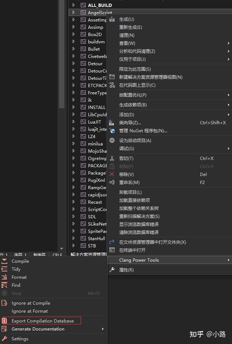
Task: Click the open in terminal icon
Action: click(112, 250)
